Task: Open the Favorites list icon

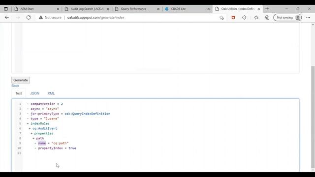Action: point(256,18)
